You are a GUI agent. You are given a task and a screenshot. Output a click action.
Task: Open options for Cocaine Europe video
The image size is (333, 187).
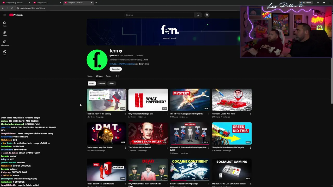tap(209, 184)
